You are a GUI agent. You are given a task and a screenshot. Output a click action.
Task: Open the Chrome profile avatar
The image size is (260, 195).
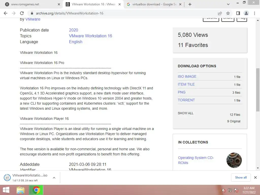point(246,13)
